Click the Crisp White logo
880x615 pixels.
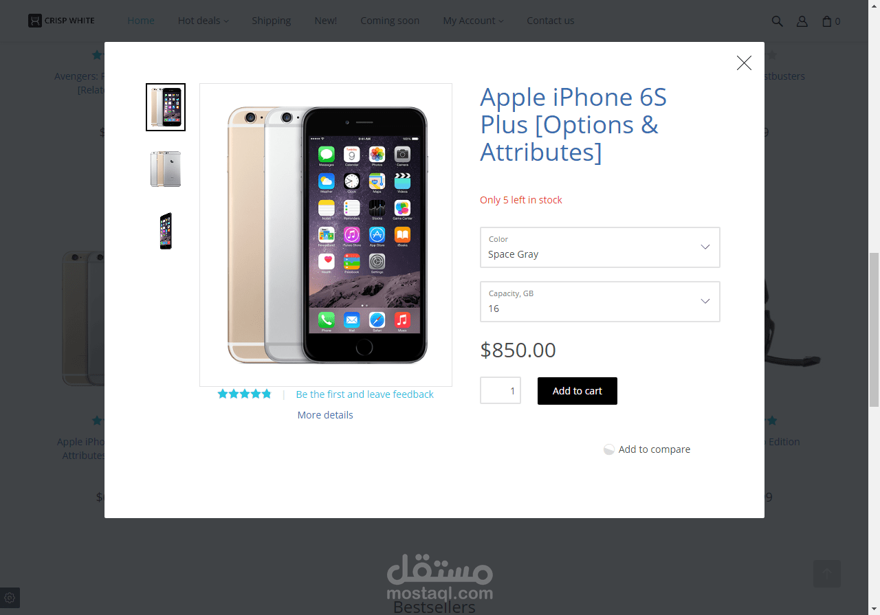(62, 21)
